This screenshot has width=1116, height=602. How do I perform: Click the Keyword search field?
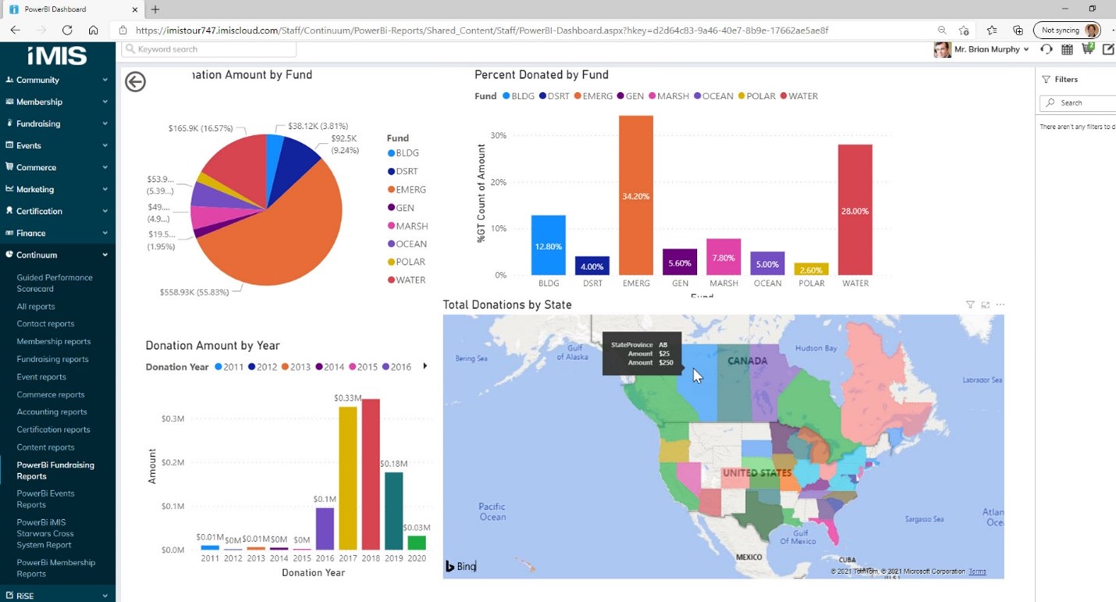point(208,49)
